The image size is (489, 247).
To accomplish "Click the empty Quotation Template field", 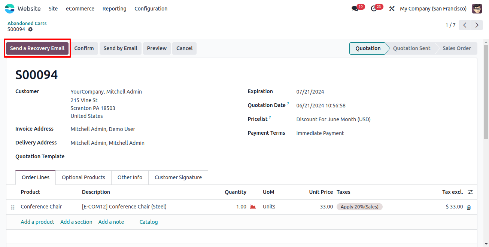I will pyautogui.click(x=153, y=157).
